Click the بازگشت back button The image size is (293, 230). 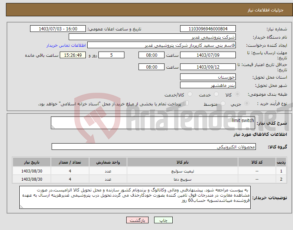coord(137,220)
